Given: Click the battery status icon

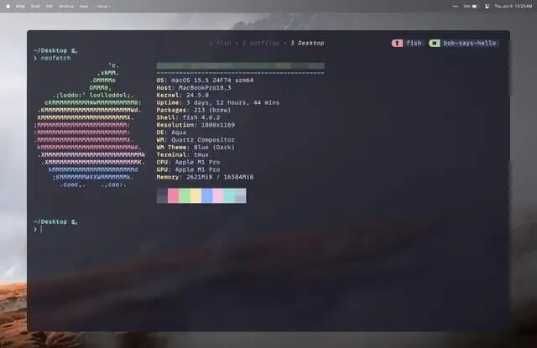Looking at the screenshot, I should coord(475,6).
